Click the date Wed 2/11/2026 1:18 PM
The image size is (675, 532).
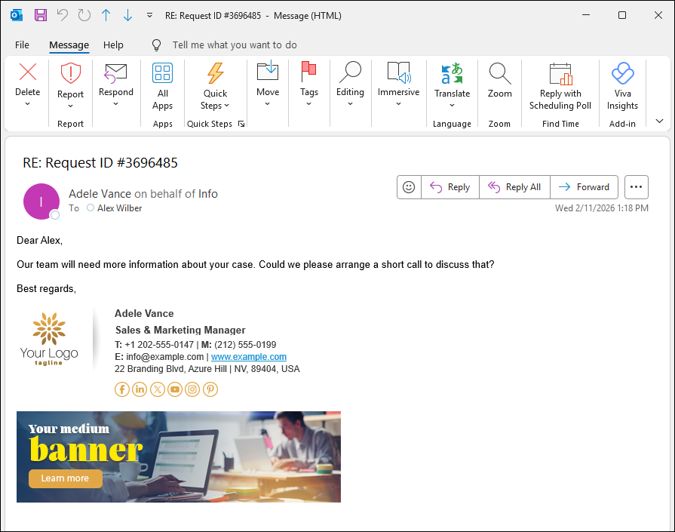[x=601, y=208]
